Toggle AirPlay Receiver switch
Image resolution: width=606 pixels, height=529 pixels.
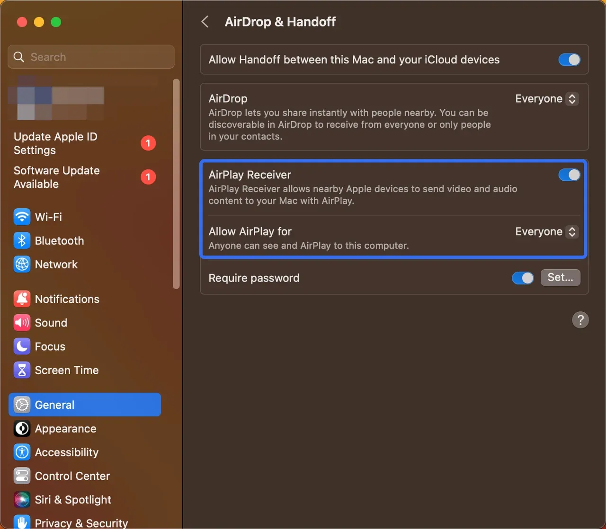pyautogui.click(x=569, y=175)
